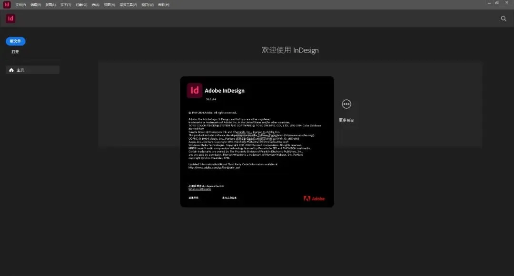This screenshot has height=276, width=514.
Task: Click the blue 新文件 button
Action: coord(15,41)
